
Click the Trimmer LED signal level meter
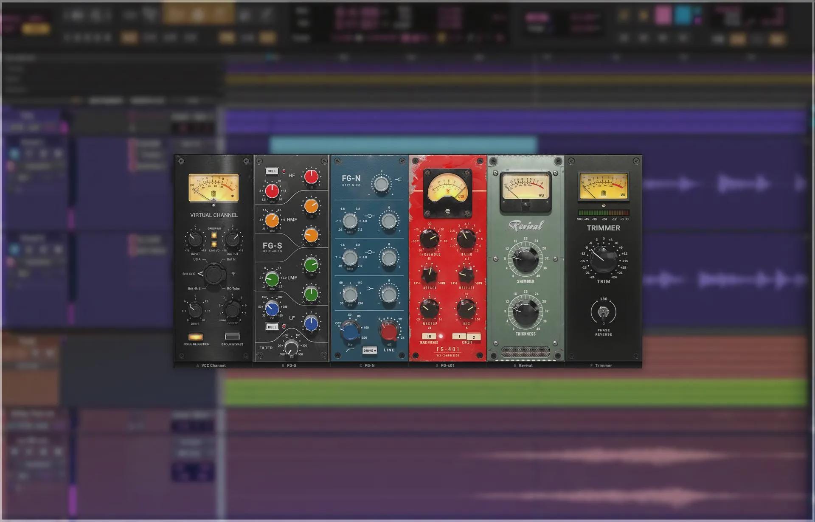[x=603, y=213]
